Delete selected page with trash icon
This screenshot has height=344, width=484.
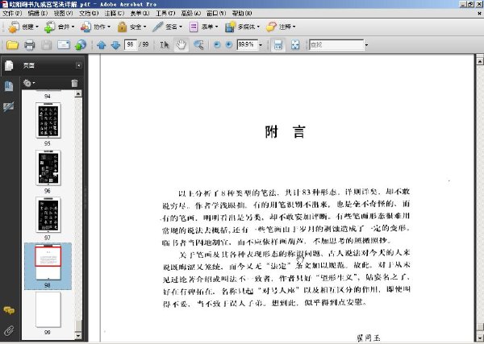click(74, 83)
